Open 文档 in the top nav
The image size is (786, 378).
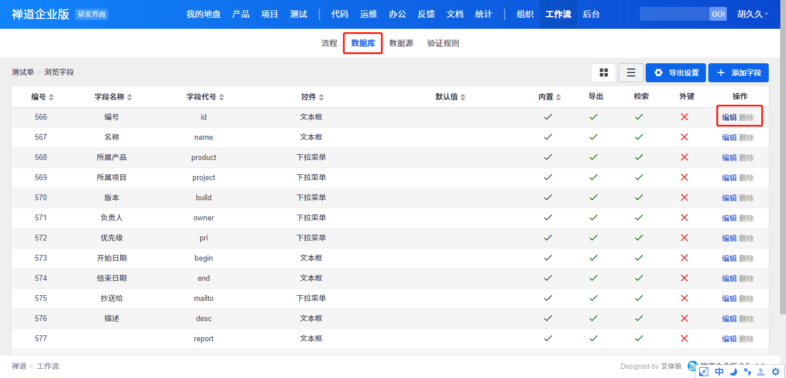pos(455,14)
